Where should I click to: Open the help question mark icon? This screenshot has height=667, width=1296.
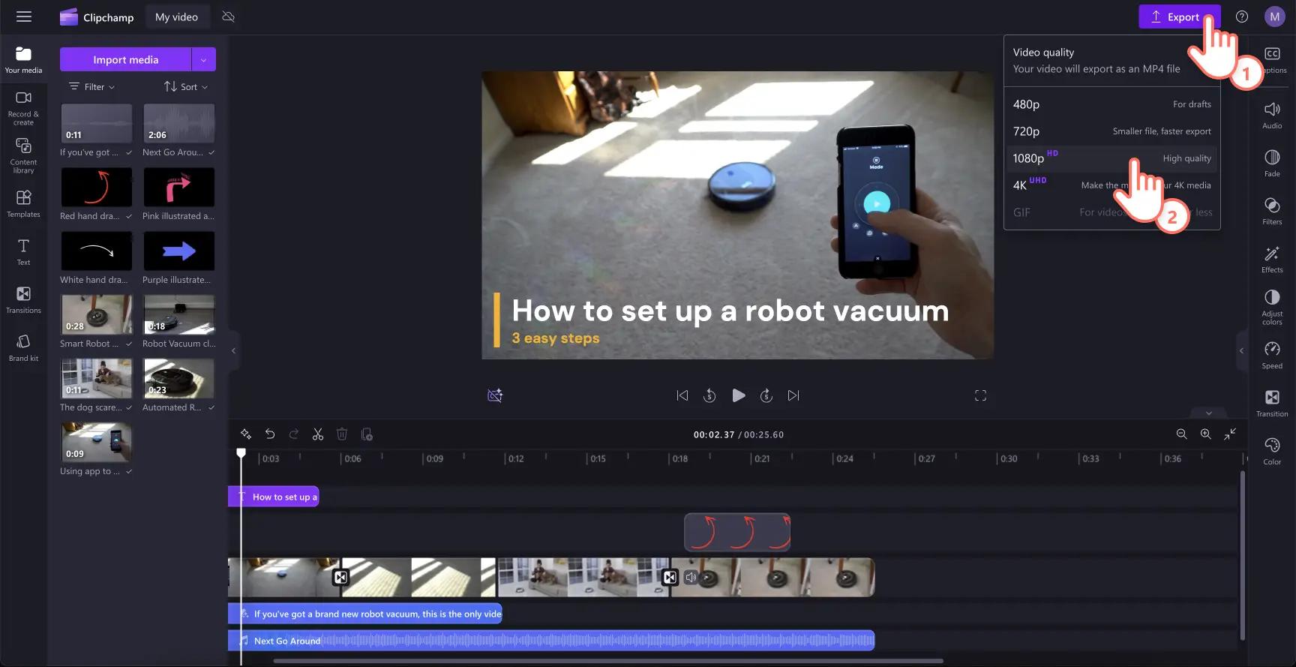coord(1242,17)
